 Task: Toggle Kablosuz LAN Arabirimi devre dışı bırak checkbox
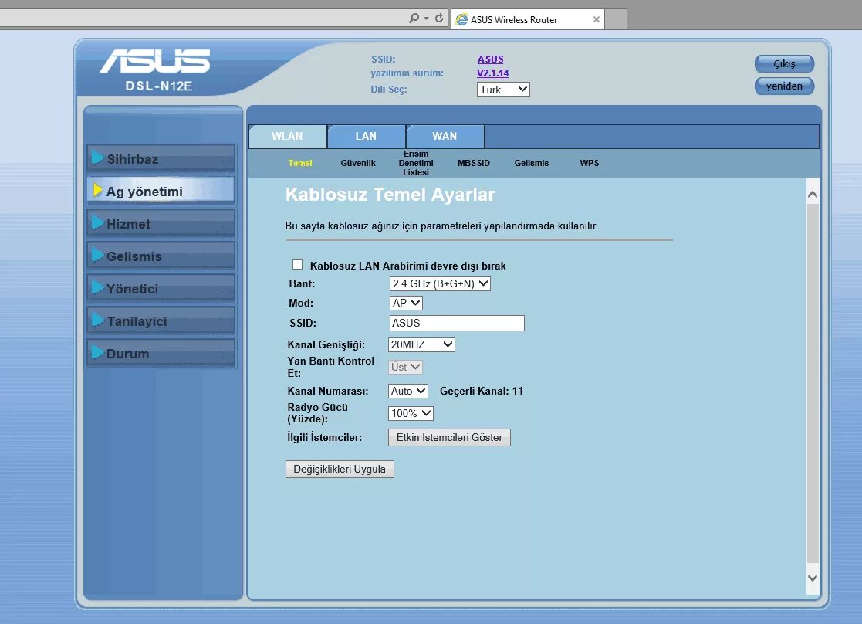(x=297, y=265)
